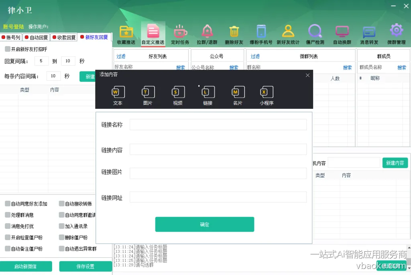
Task: Open the 僵尸检测 magnifier icon
Action: click(315, 35)
